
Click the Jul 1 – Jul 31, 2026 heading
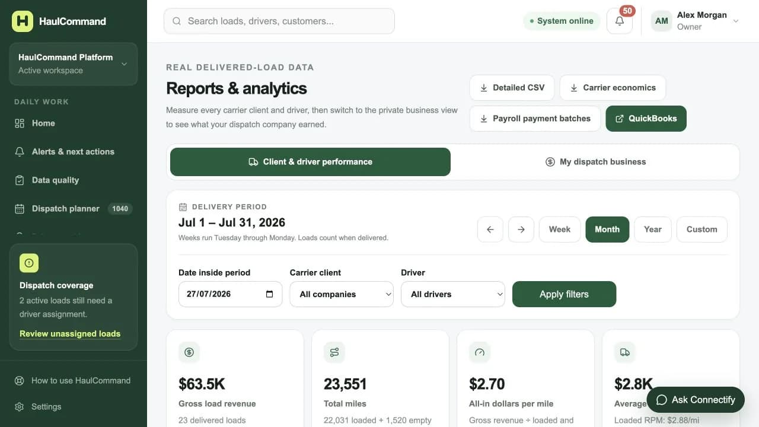(x=232, y=223)
